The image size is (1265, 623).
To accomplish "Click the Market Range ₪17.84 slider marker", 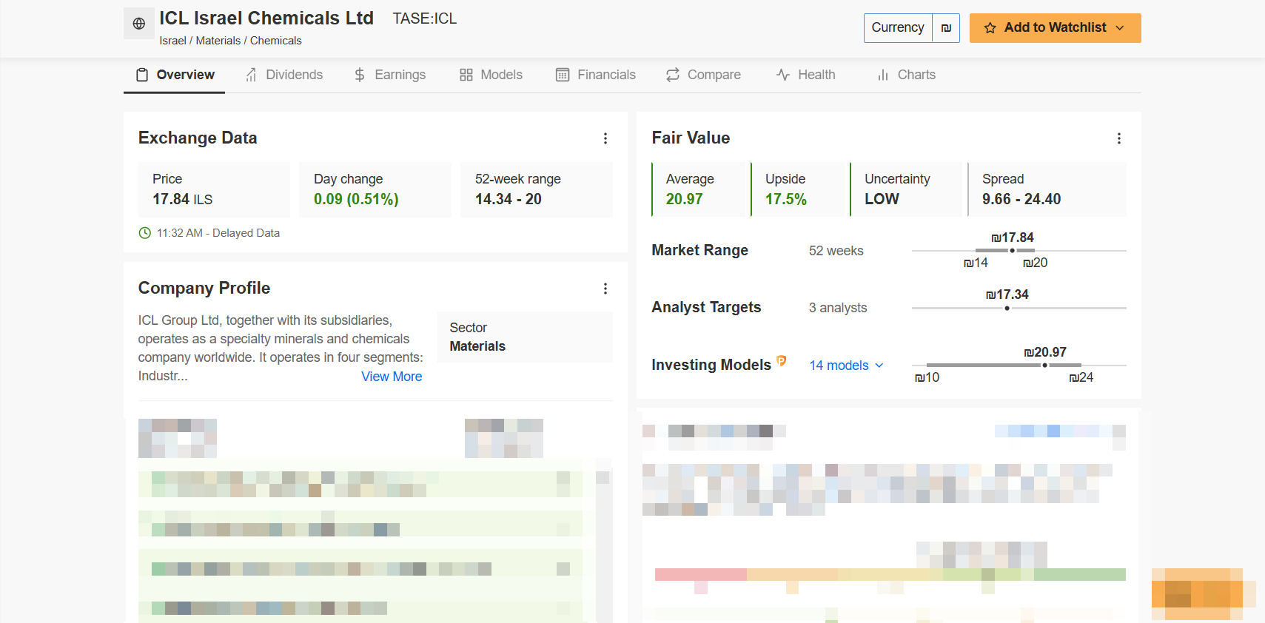I will click(x=1013, y=251).
